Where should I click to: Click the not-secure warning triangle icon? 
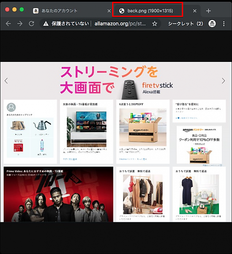[x=46, y=24]
